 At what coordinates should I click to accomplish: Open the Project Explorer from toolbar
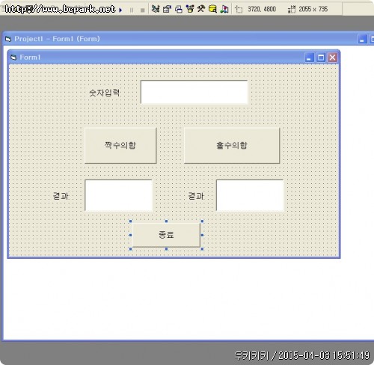pos(156,9)
